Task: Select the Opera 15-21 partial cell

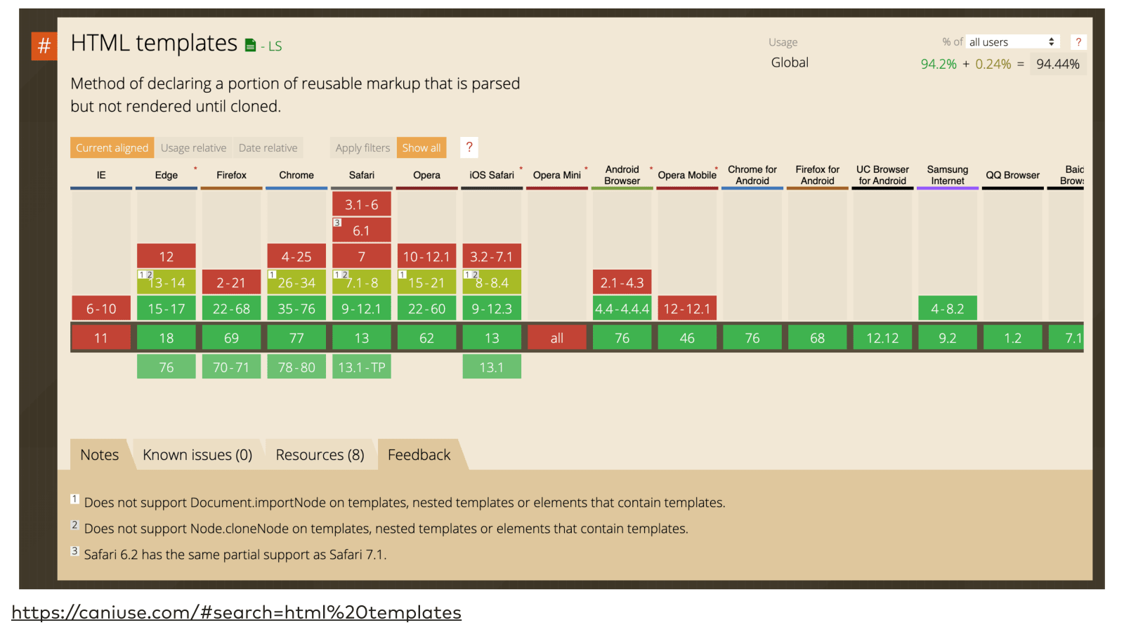Action: (x=426, y=282)
